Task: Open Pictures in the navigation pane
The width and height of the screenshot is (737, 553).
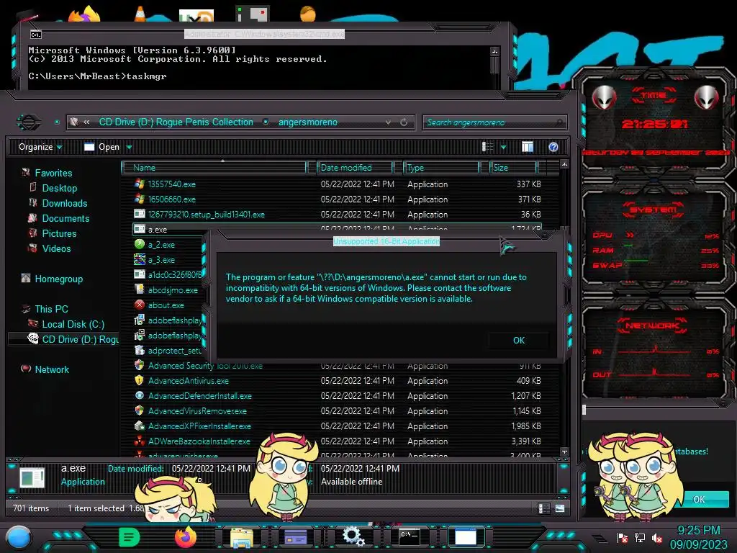Action: point(59,233)
